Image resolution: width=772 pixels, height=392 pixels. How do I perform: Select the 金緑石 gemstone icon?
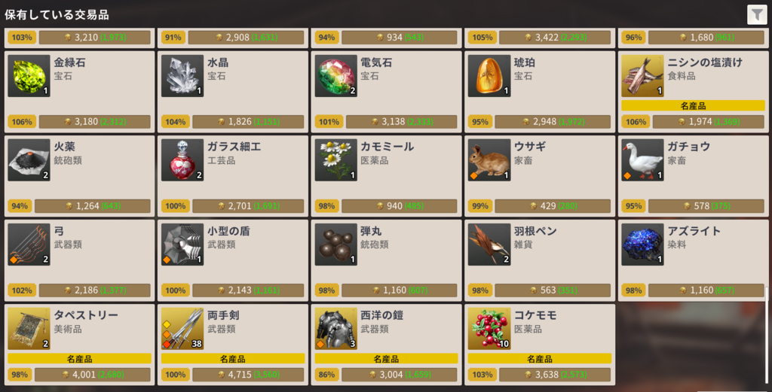[x=29, y=76]
